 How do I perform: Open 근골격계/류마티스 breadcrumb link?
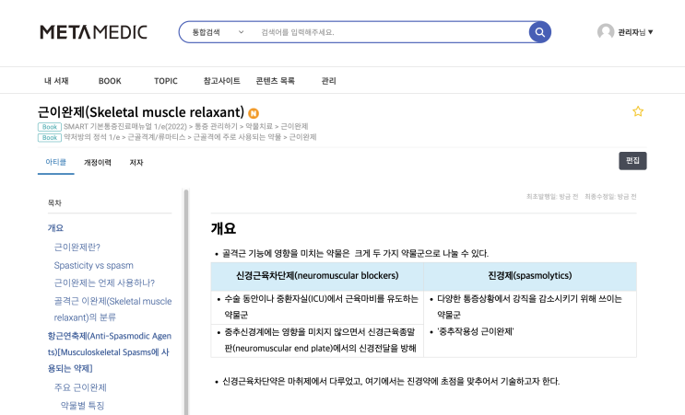(157, 137)
